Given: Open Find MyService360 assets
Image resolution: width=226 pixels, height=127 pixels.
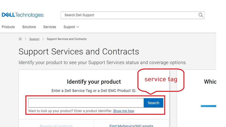Looking at the screenshot, I should (131, 126).
